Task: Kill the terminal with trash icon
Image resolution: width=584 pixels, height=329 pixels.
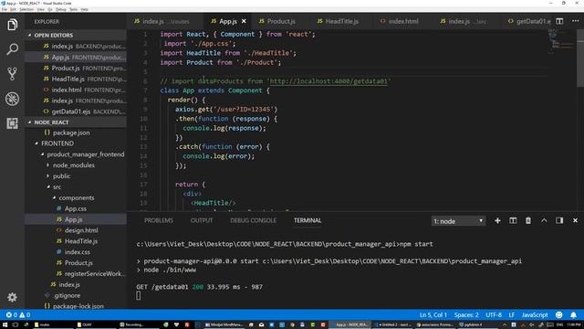Action: (528, 221)
